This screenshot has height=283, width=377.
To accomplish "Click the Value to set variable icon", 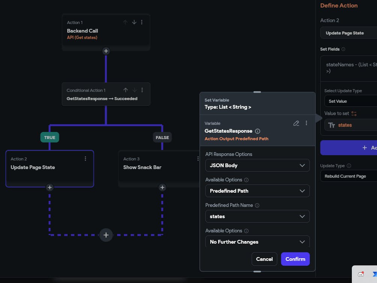I will (x=354, y=114).
